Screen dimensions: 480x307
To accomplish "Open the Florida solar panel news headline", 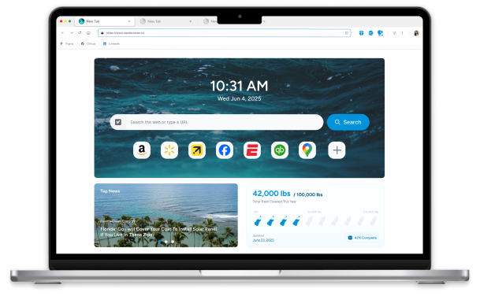I will pyautogui.click(x=158, y=231).
